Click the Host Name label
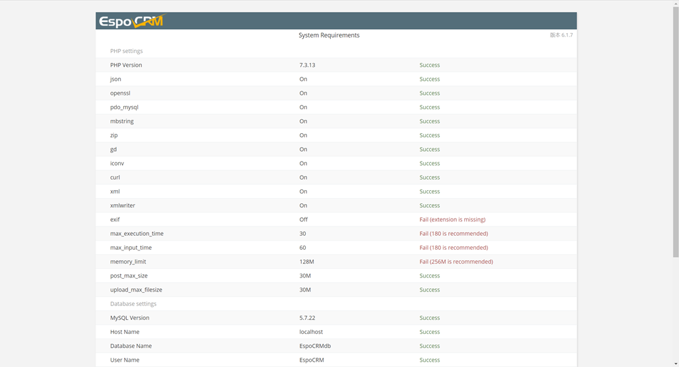 click(125, 332)
